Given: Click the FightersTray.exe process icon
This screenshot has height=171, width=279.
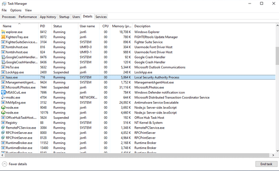Looking at the screenshot, I should 3,37.
